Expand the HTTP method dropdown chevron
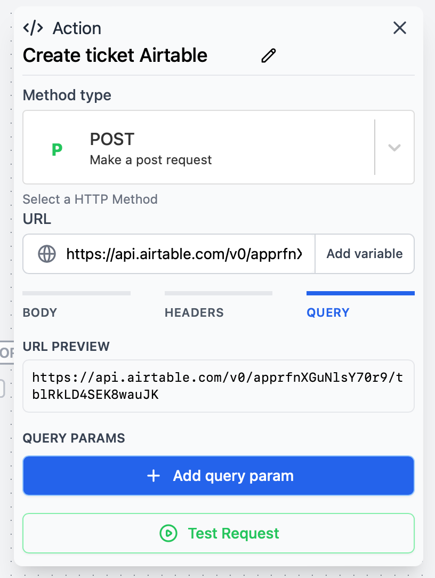435x578 pixels. (394, 147)
